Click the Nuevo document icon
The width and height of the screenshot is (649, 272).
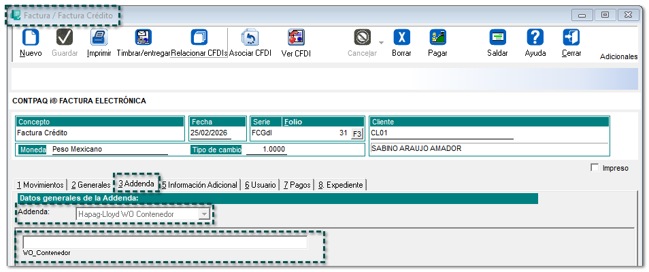click(31, 37)
